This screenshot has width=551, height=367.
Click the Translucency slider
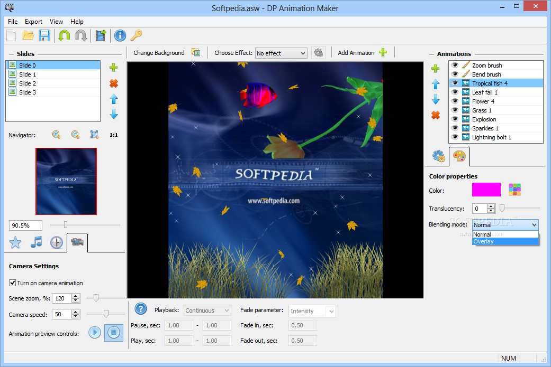pyautogui.click(x=520, y=208)
